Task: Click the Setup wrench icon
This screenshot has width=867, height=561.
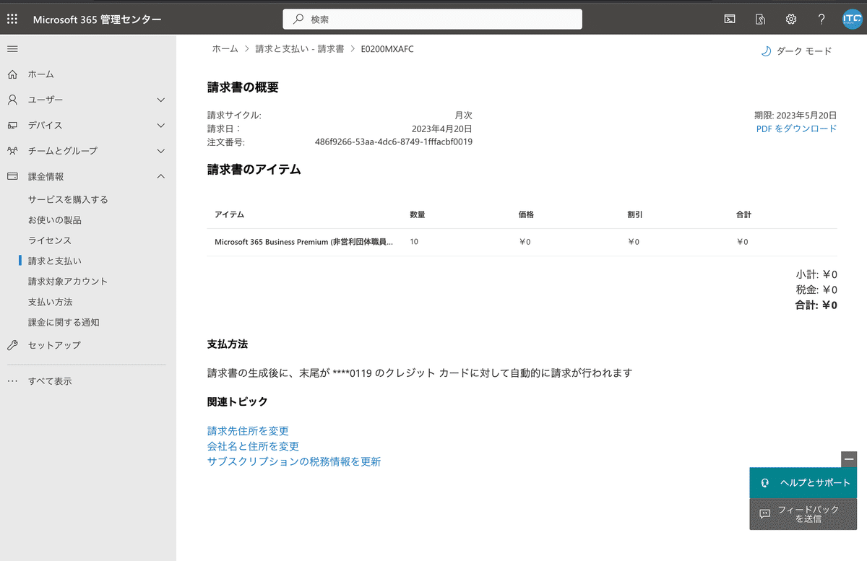Action: [x=12, y=345]
